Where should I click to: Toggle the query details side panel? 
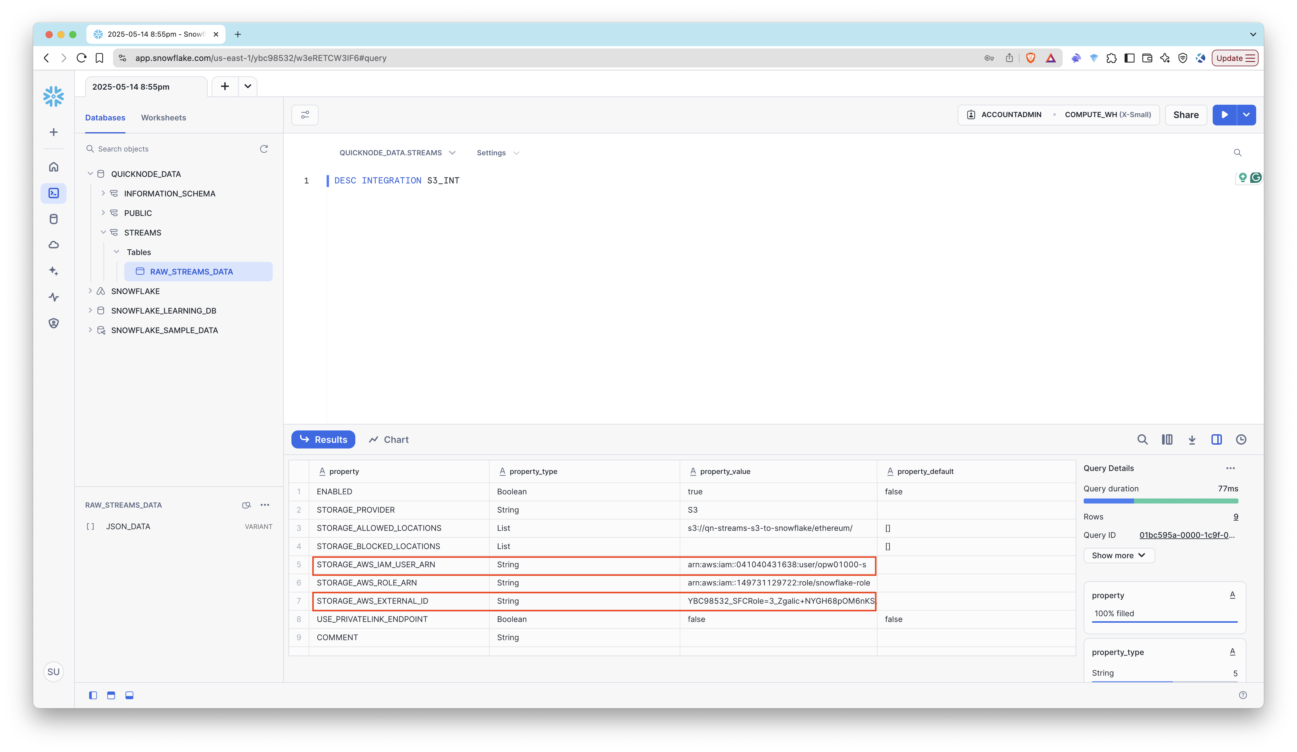(1217, 440)
